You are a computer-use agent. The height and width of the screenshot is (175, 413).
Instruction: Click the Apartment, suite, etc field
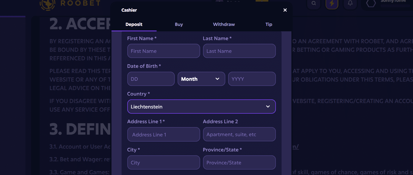(239, 134)
